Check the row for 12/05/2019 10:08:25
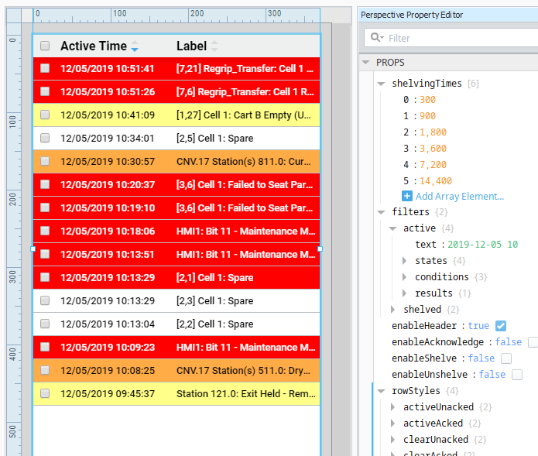This screenshot has height=456, width=538. (x=45, y=370)
